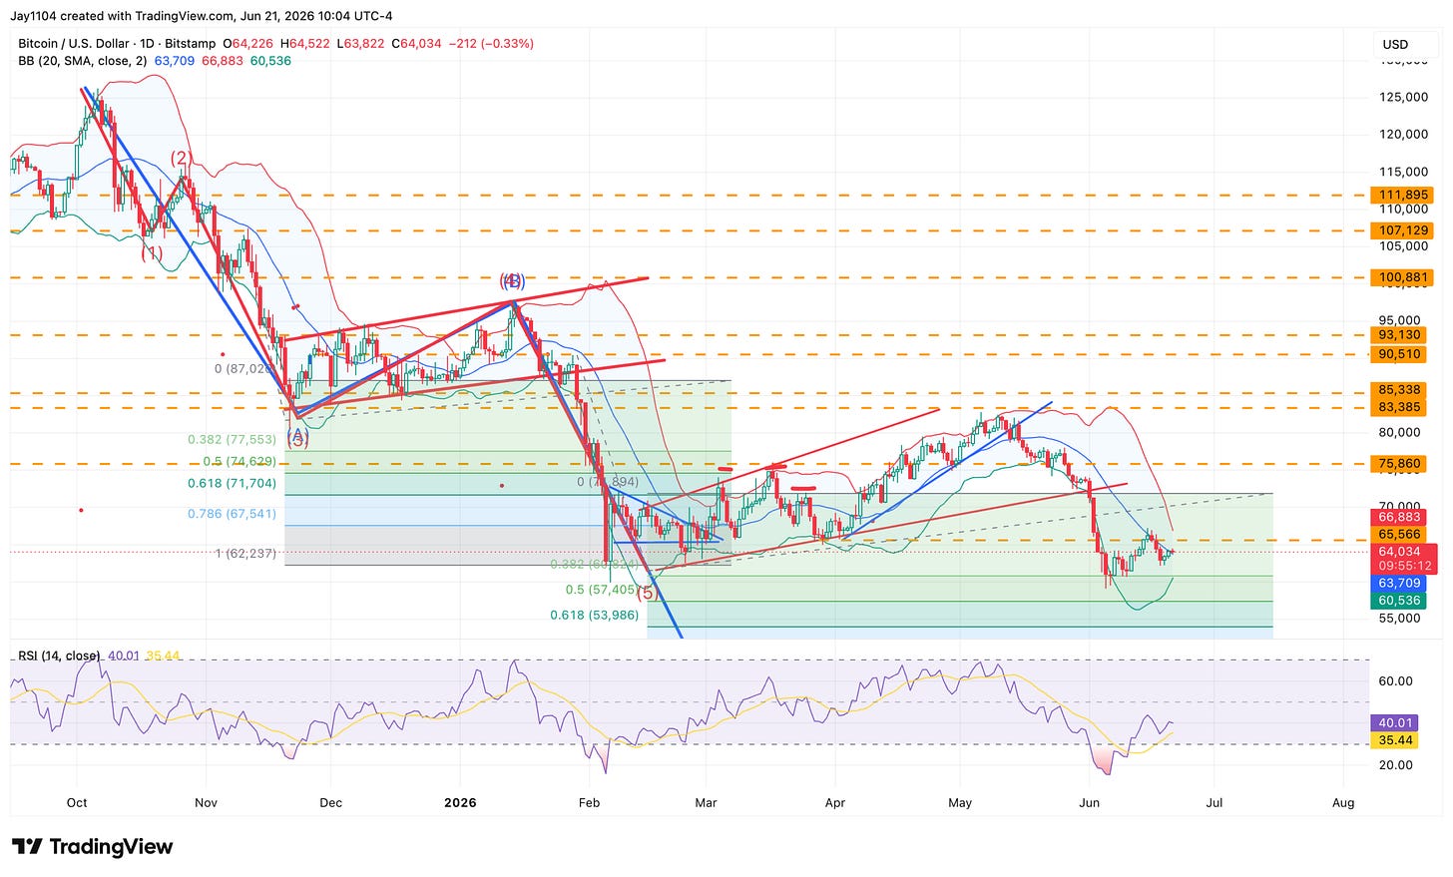Image resolution: width=1453 pixels, height=877 pixels.
Task: Click the 55,000 price axis label
Action: point(1400,618)
